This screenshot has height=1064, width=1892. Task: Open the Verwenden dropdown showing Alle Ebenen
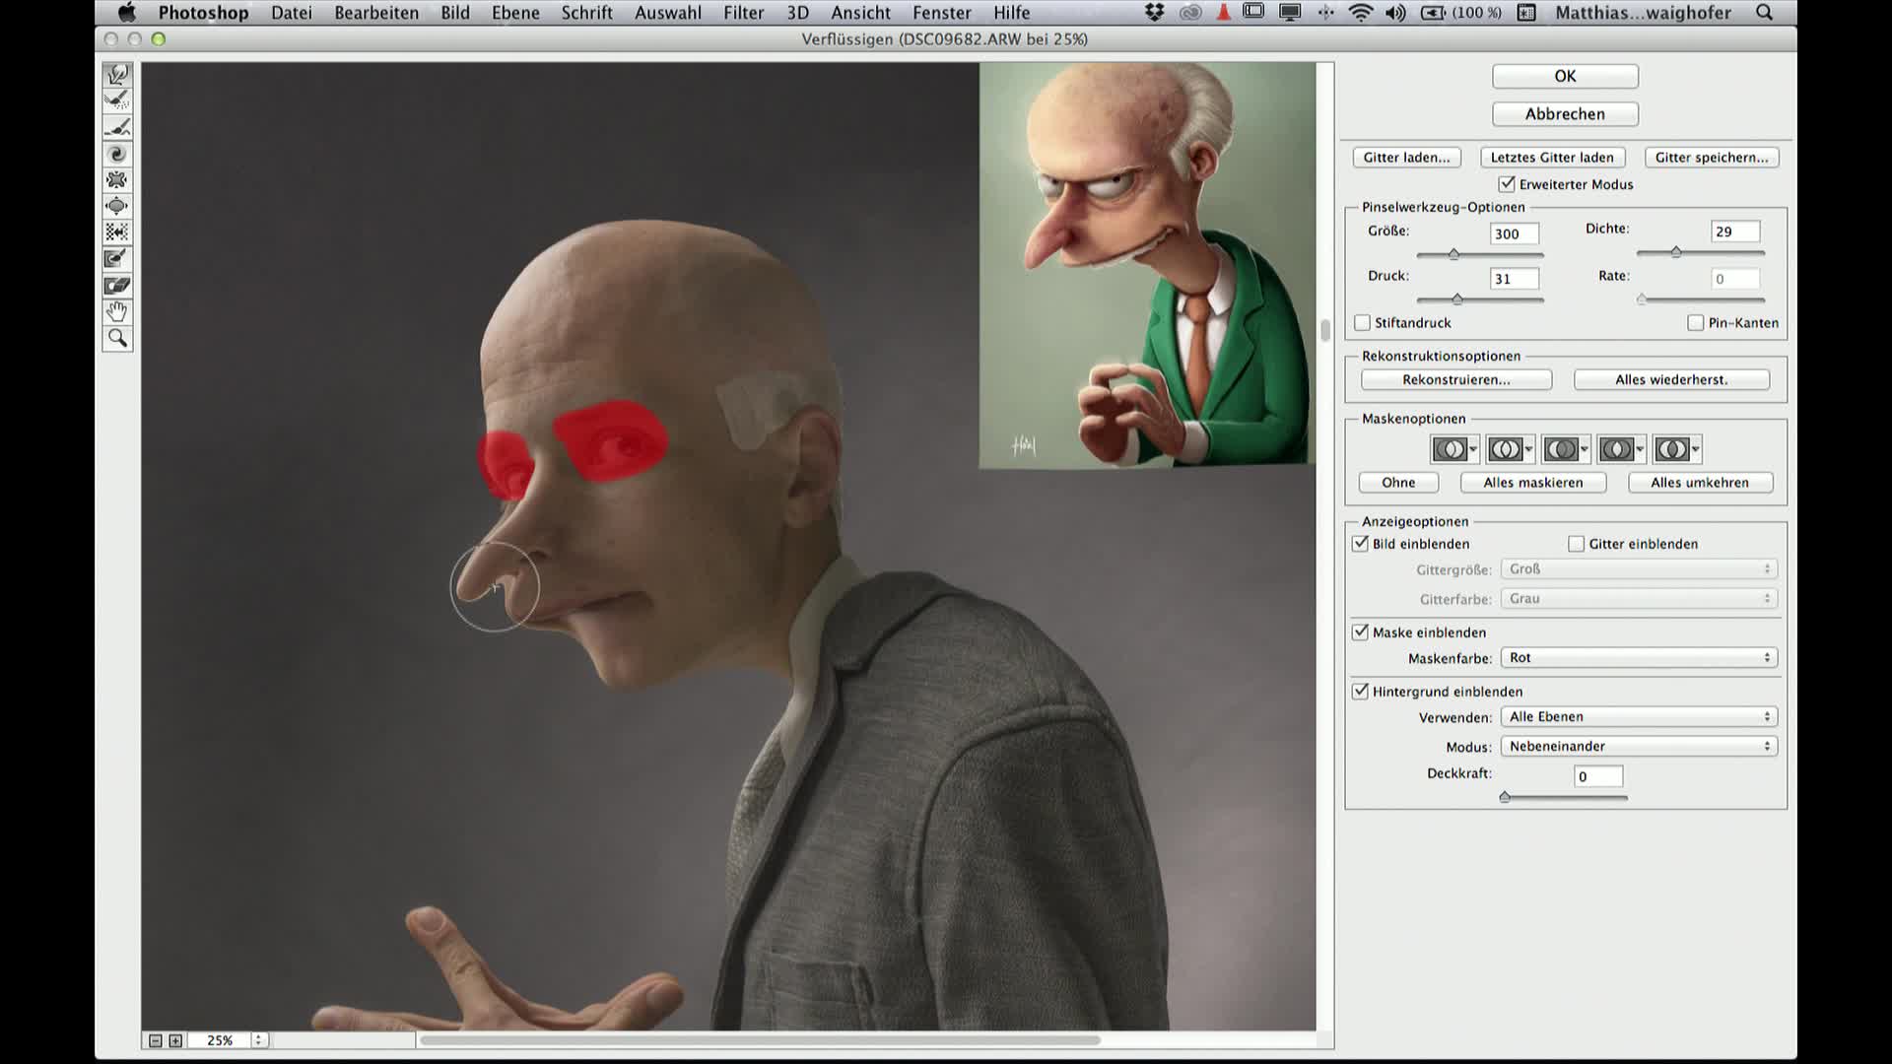tap(1639, 716)
